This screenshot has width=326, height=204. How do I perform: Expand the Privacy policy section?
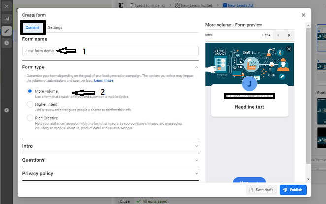[x=196, y=174]
